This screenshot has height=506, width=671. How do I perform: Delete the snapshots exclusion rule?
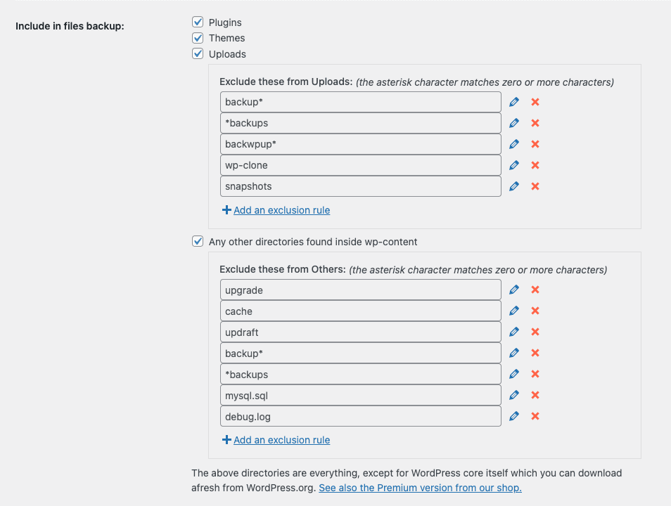[x=535, y=186]
